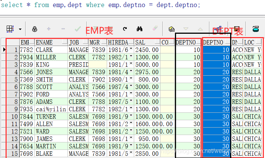Open date dropdown in FORD row
Viewport: 265px width, 158px height.
pos(131,93)
